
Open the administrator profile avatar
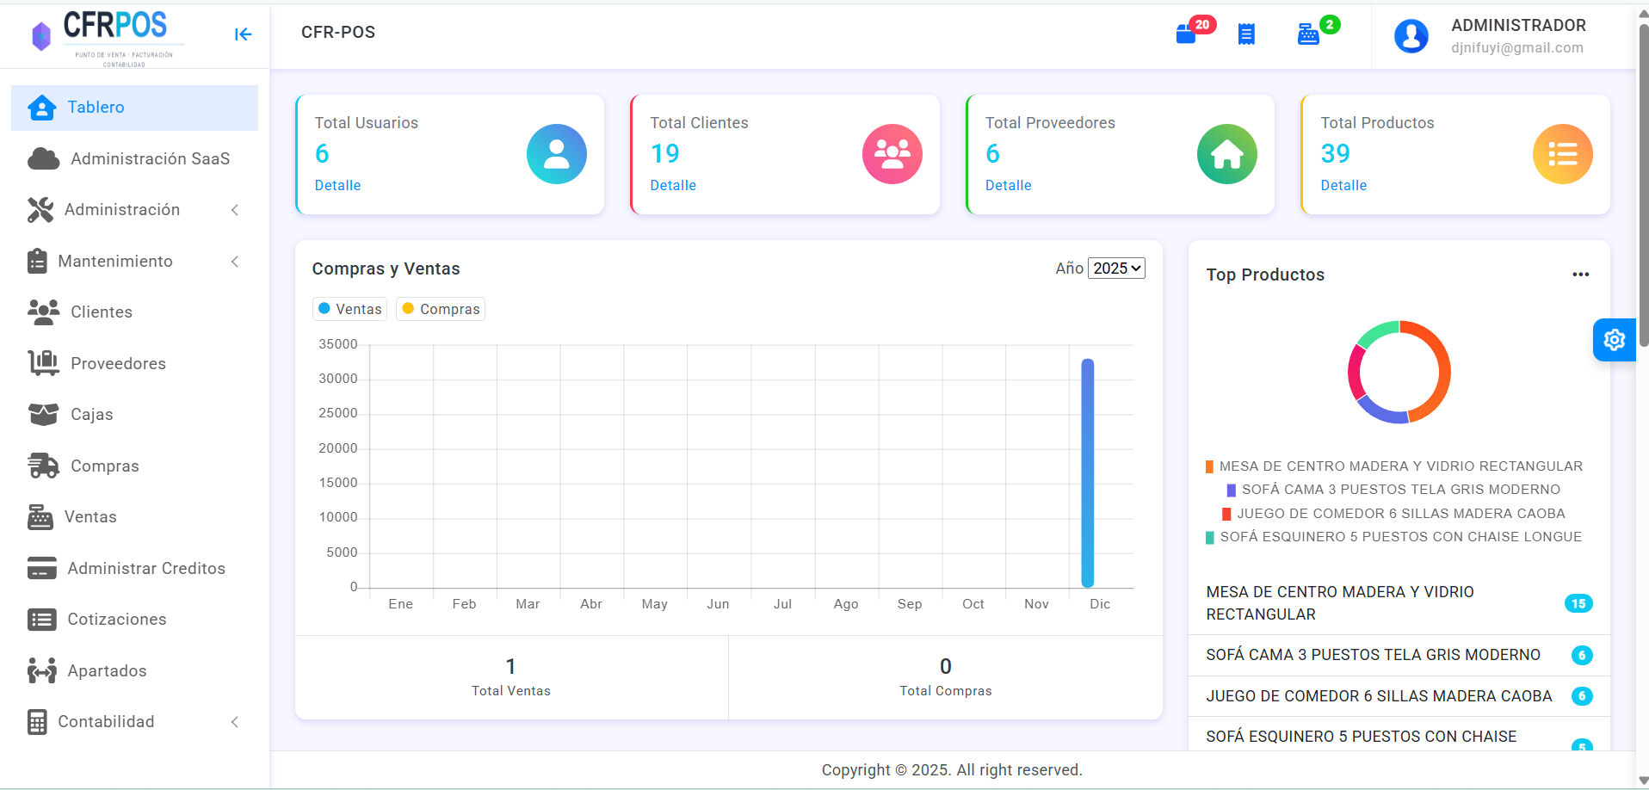[1411, 36]
